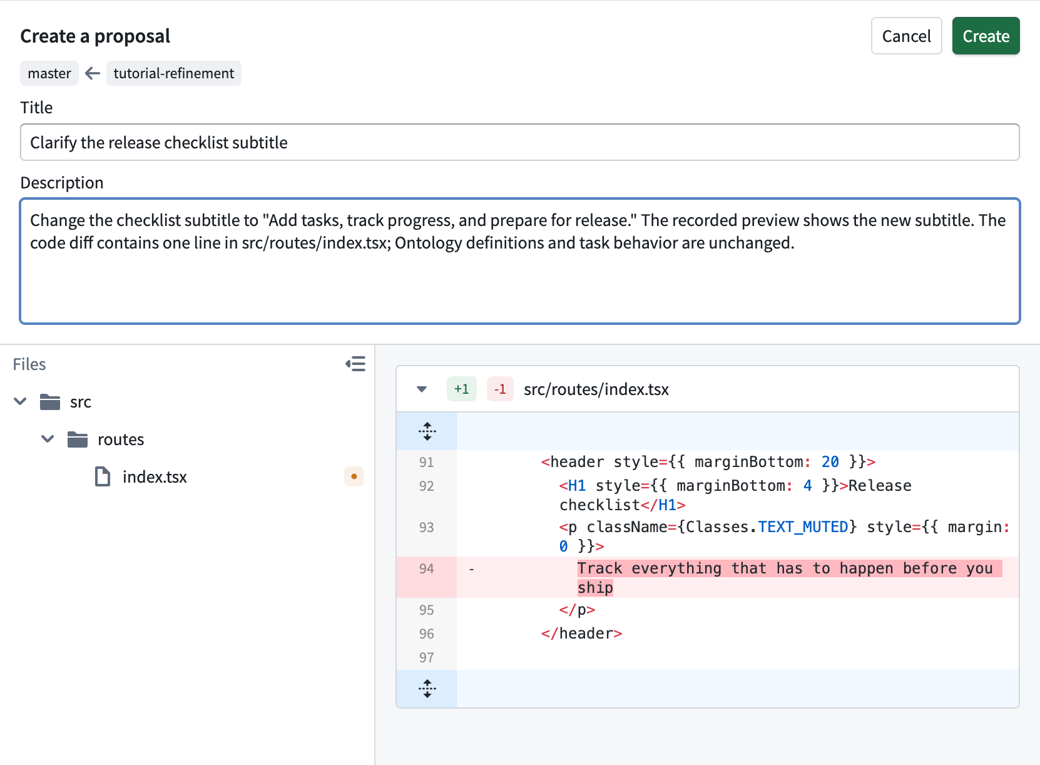This screenshot has height=765, width=1040.
Task: Click line number 92 in the diff
Action: coord(427,486)
